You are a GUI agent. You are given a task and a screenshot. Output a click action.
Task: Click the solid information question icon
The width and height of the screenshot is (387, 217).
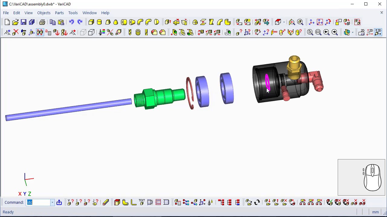[x=238, y=32]
